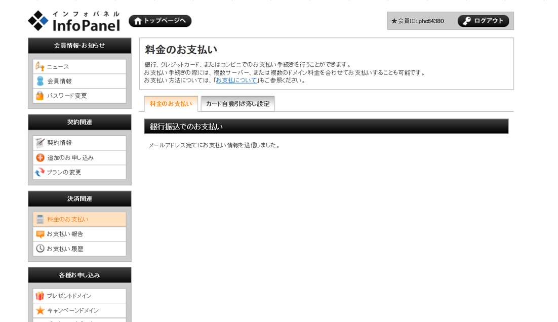Open お支払い履歴 menu item

click(x=65, y=249)
